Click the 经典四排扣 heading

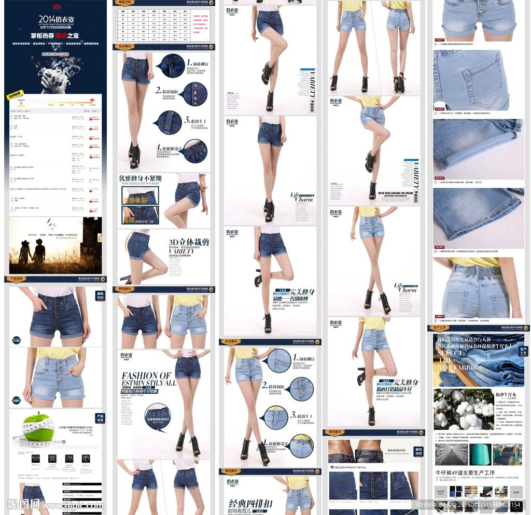point(250,504)
